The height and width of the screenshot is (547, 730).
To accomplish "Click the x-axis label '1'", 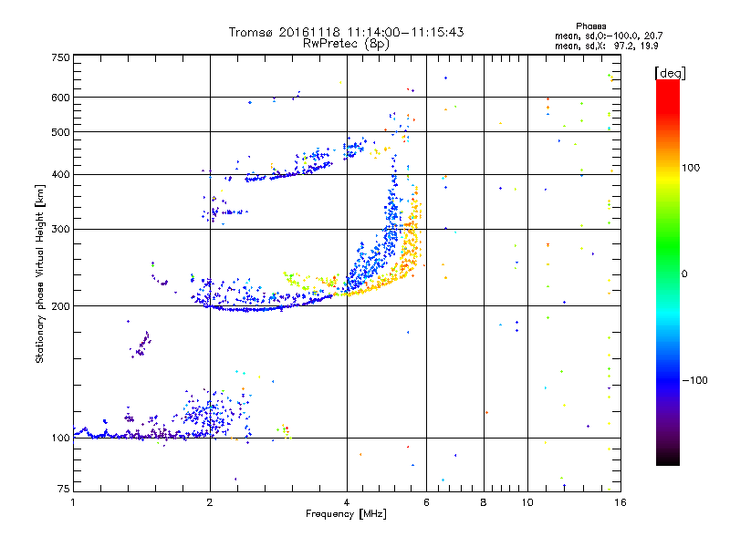I will [x=73, y=502].
